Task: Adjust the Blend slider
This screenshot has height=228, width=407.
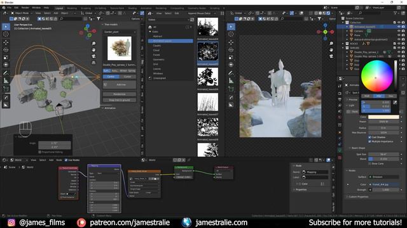Action: [x=383, y=159]
